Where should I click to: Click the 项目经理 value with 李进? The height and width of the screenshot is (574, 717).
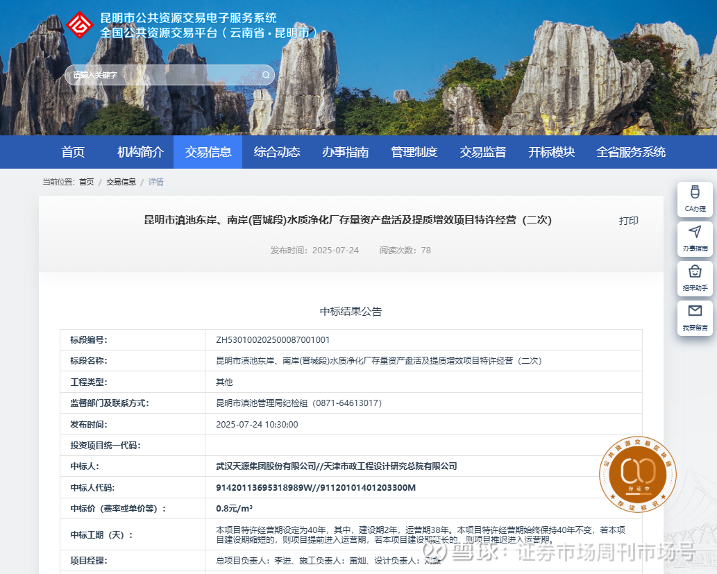(x=328, y=561)
